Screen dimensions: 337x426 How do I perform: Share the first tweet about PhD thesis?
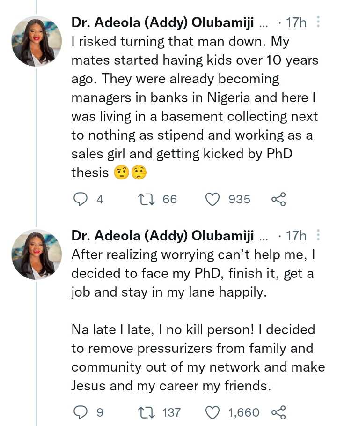tap(278, 199)
